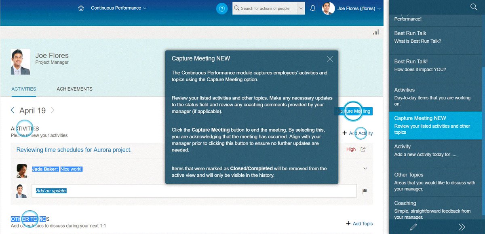This screenshot has width=485, height=234.
Task: Select the ACTIVITIES tab
Action: 23,89
